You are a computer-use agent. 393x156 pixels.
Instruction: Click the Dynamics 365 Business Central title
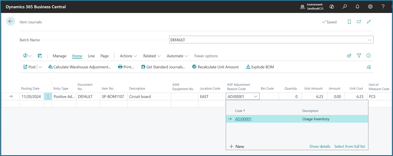[x=36, y=7]
